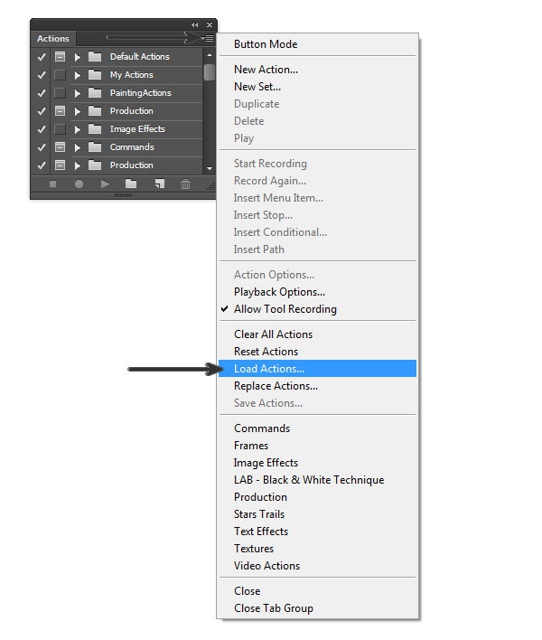This screenshot has width=542, height=640.
Task: Click Replace Actions... menu option
Action: (276, 386)
